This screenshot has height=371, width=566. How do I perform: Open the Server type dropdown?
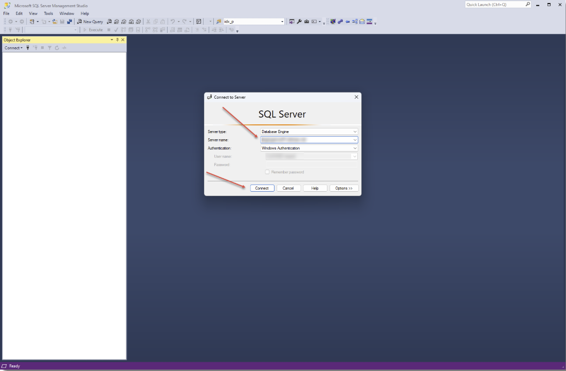[x=355, y=132]
